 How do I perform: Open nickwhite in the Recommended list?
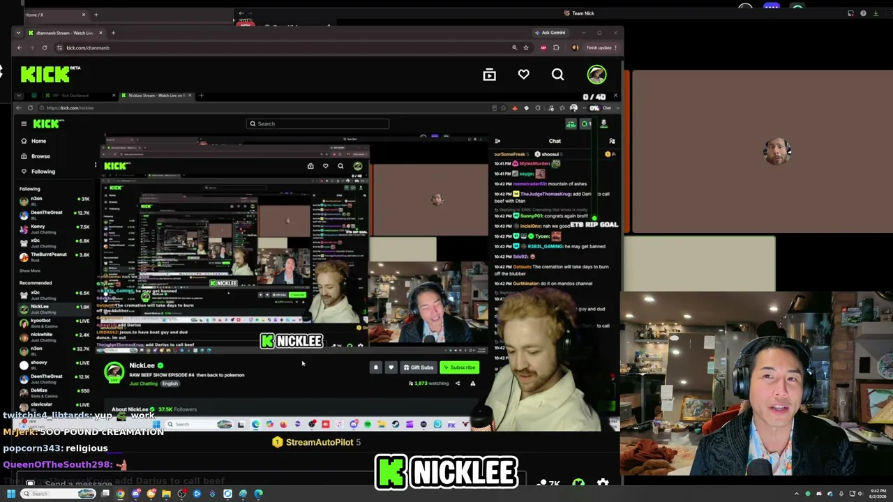[55, 336]
